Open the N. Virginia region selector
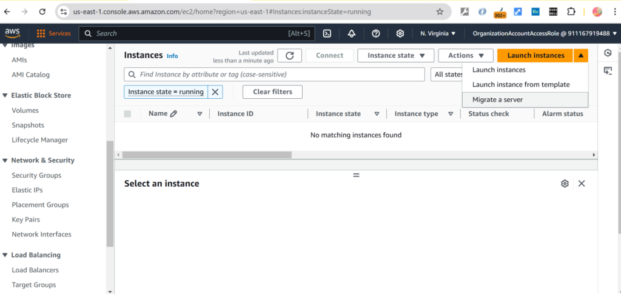This screenshot has height=294, width=621. (x=438, y=33)
